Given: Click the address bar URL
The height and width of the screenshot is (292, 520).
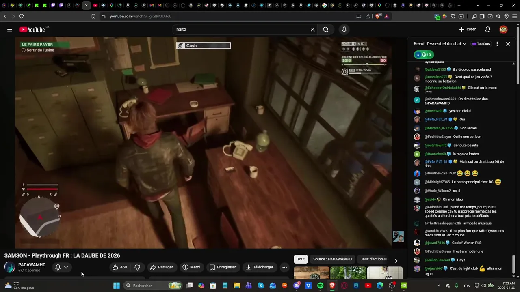Looking at the screenshot, I should 141,16.
